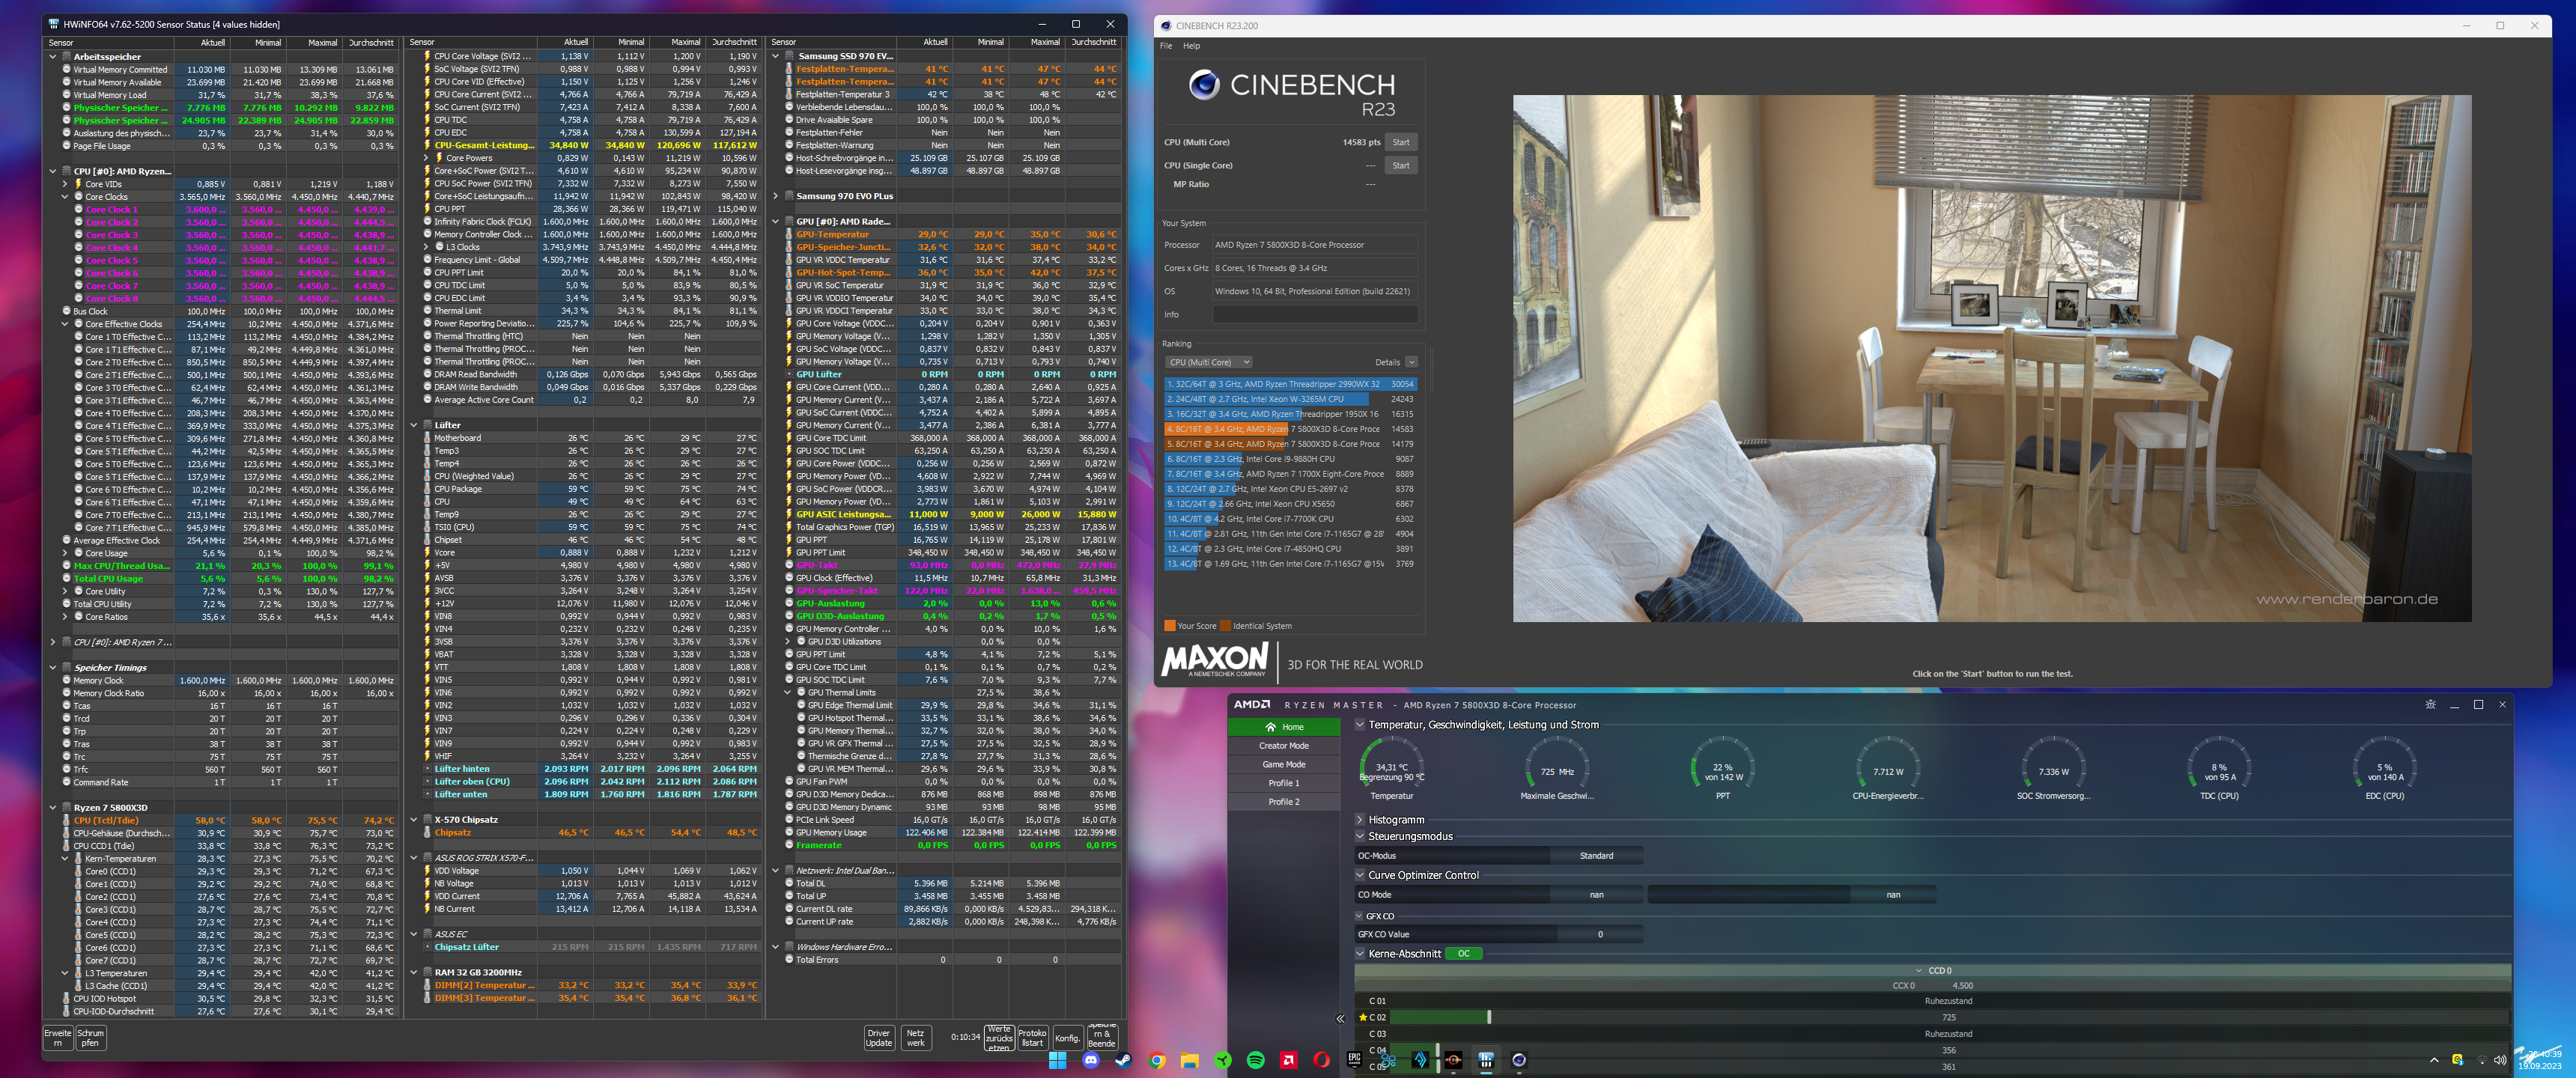The height and width of the screenshot is (1078, 2576).
Task: Toggle the OC badge next to Kerne-Abschnitt
Action: click(x=1463, y=954)
